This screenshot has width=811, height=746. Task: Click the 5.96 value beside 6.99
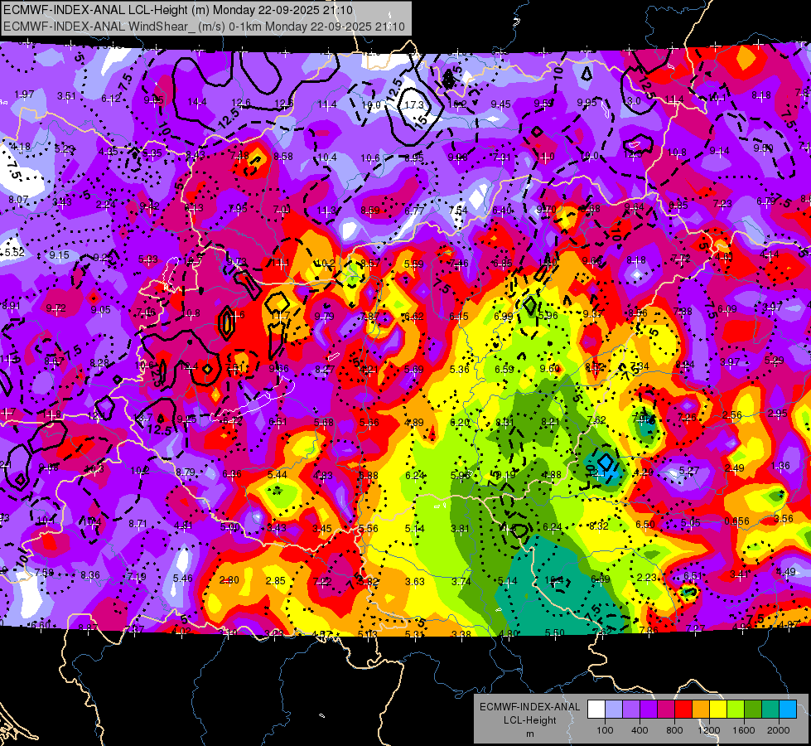[x=548, y=315]
